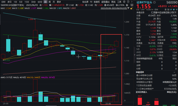Open the 前复权 adjustment dropdown
178x106 pixels.
pyautogui.click(x=97, y=2)
